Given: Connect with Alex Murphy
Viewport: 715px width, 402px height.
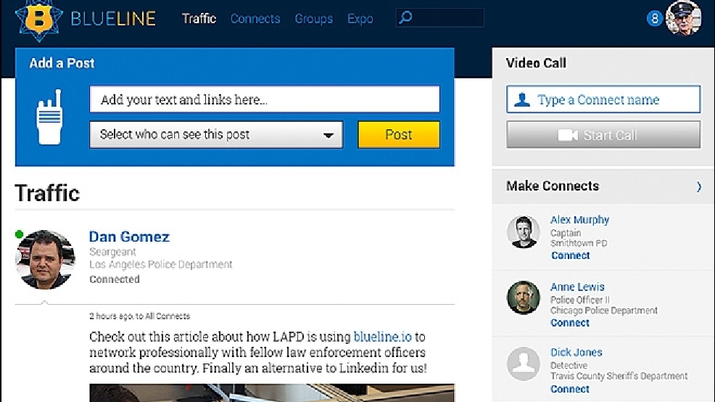Looking at the screenshot, I should click(x=570, y=255).
